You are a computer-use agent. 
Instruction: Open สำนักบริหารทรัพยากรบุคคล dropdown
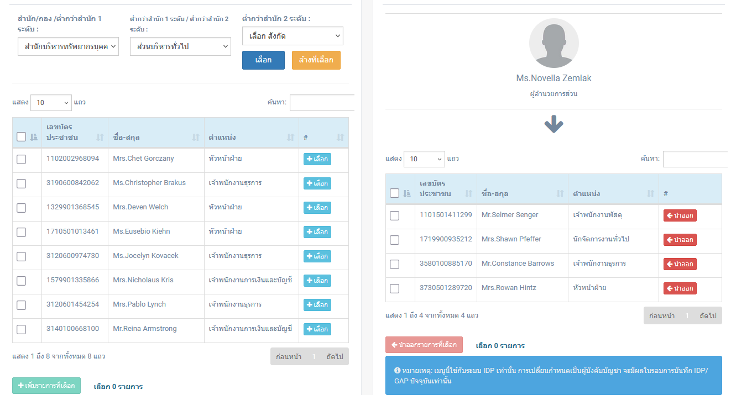point(68,47)
